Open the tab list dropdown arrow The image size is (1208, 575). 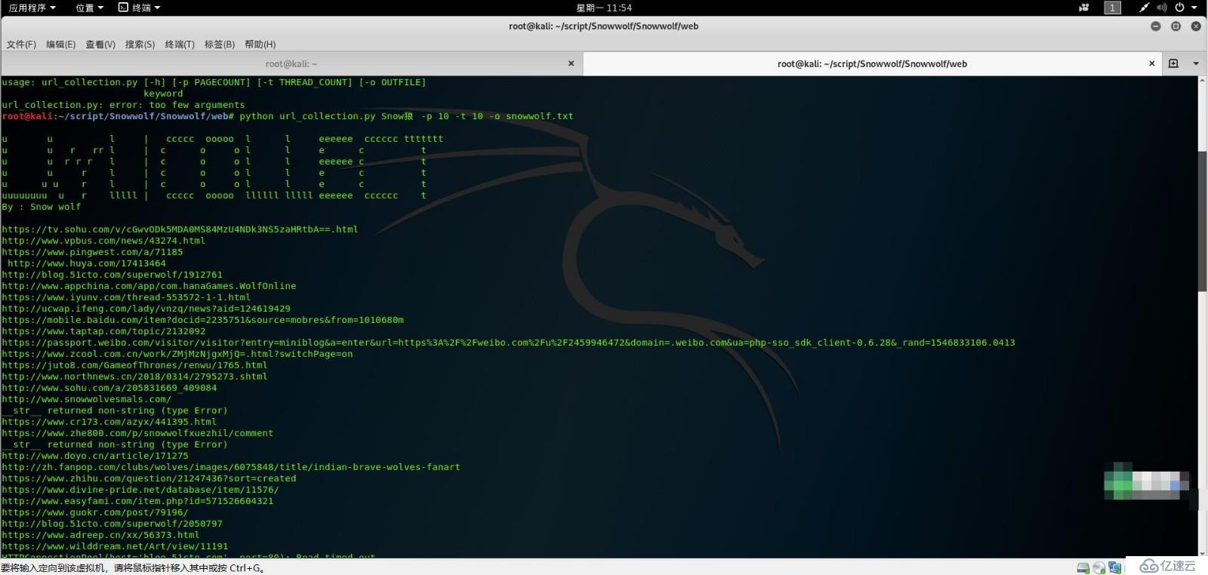coord(1196,63)
